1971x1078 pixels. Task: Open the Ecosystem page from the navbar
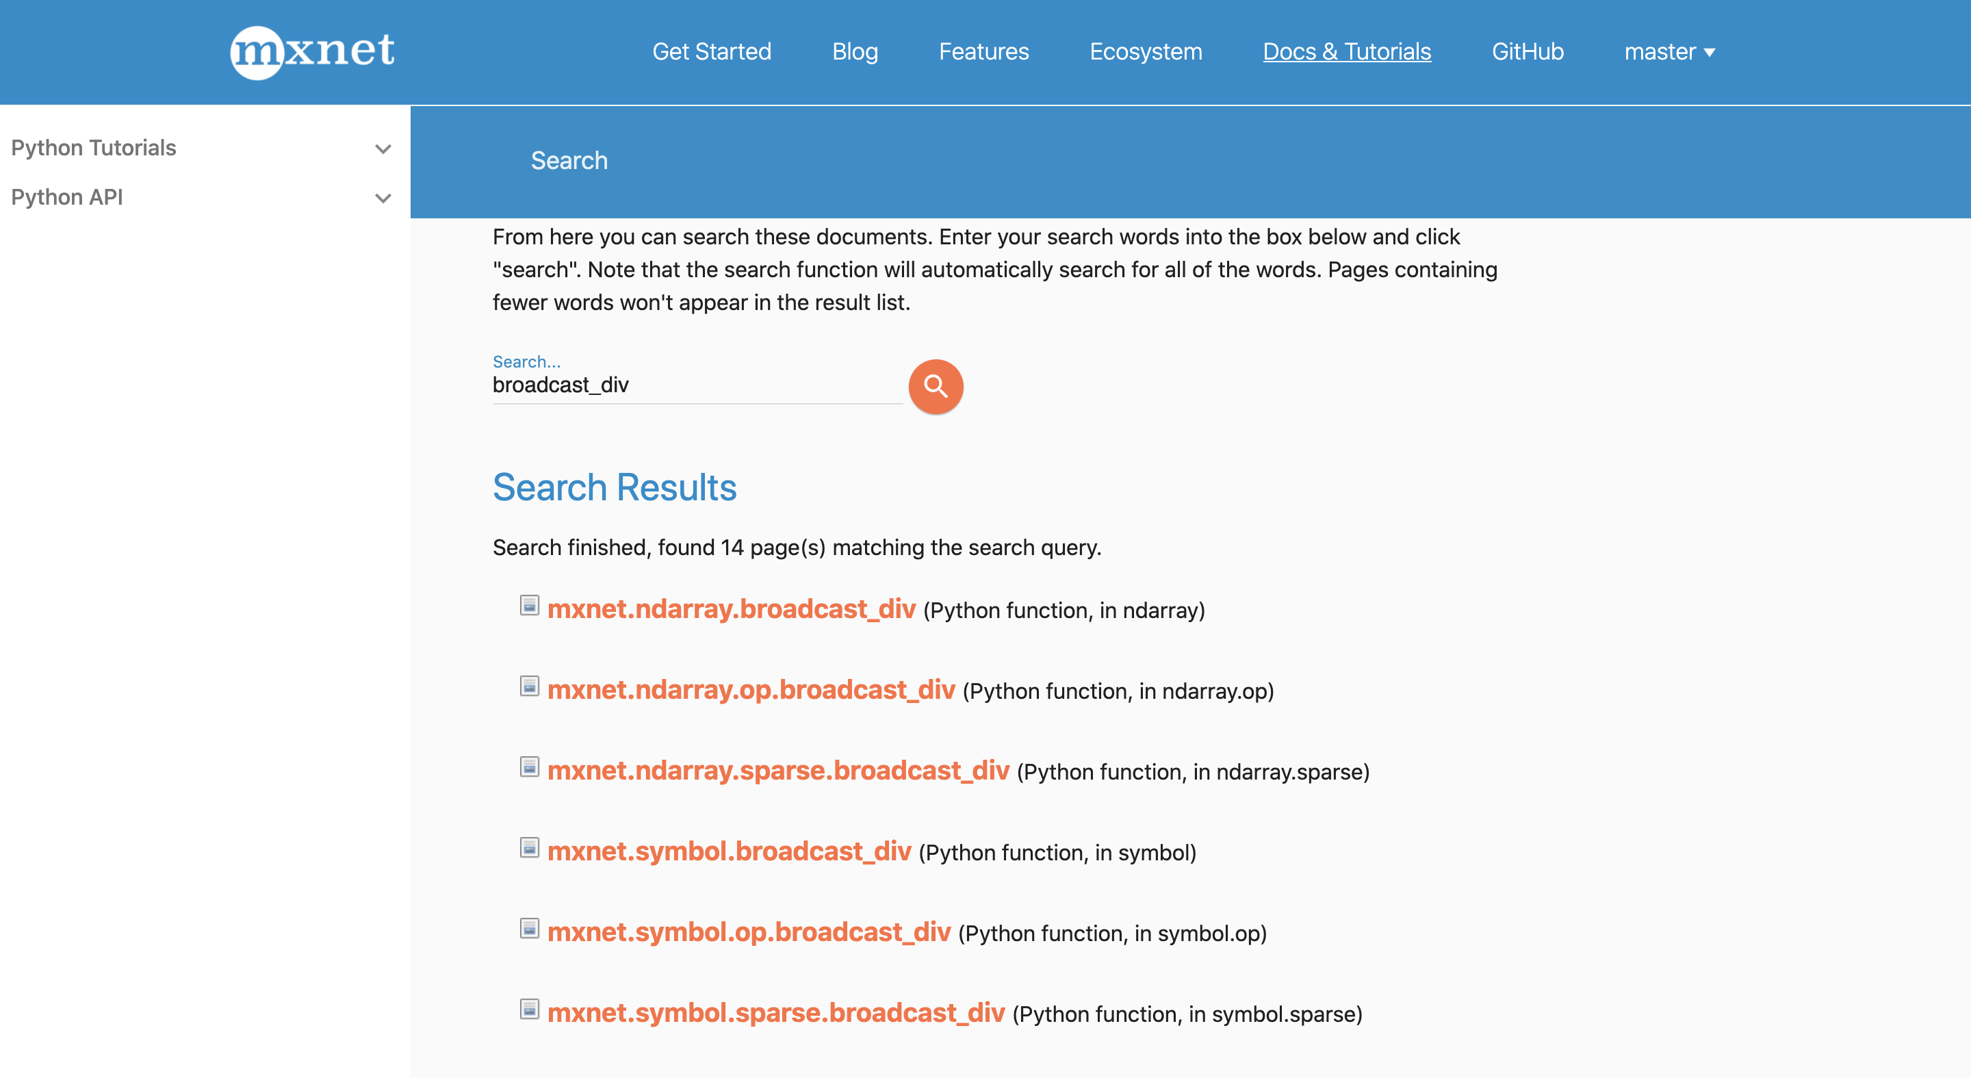[x=1146, y=51]
